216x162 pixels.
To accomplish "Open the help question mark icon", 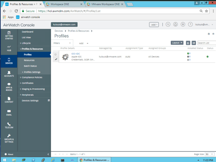I will (x=190, y=25).
